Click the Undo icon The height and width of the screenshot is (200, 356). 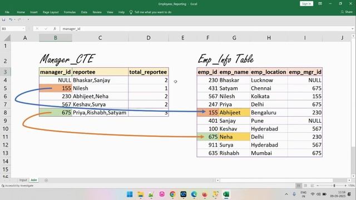click(x=11, y=20)
